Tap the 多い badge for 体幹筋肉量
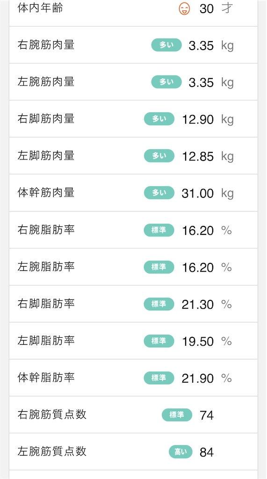The height and width of the screenshot is (479, 267). (159, 193)
